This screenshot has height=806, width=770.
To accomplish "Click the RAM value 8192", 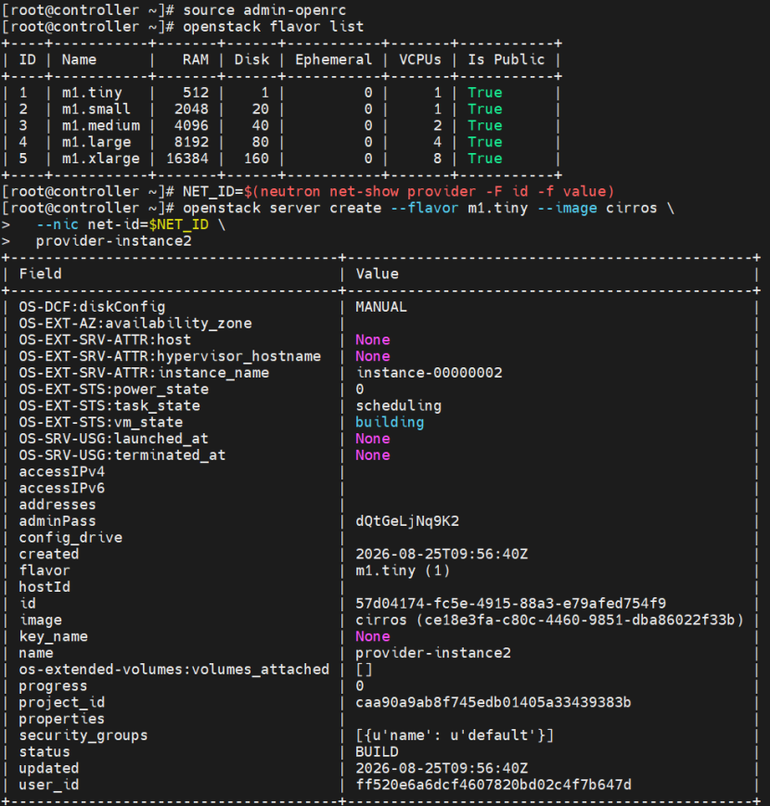I will [x=191, y=142].
